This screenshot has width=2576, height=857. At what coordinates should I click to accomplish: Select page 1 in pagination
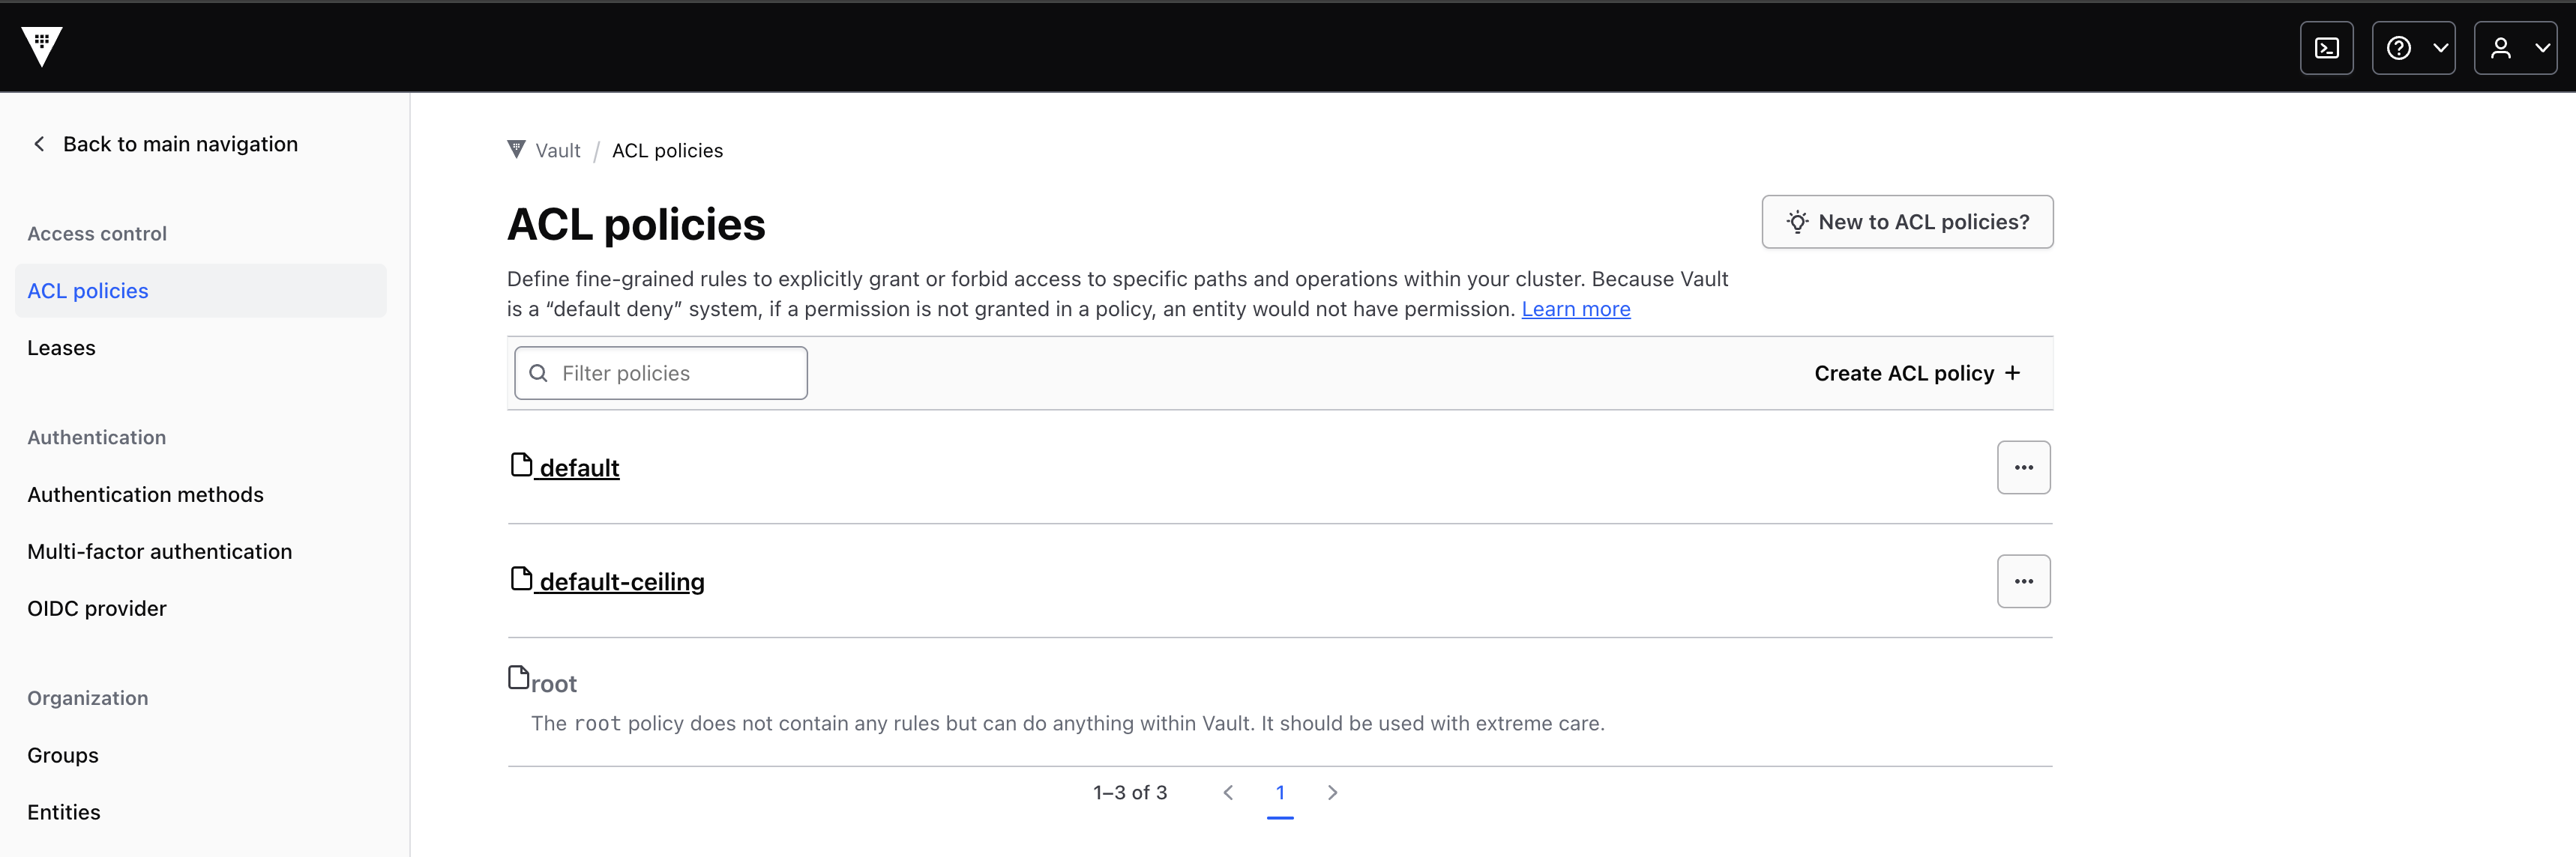click(1280, 793)
